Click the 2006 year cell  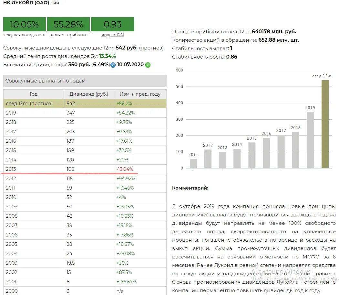point(34,235)
